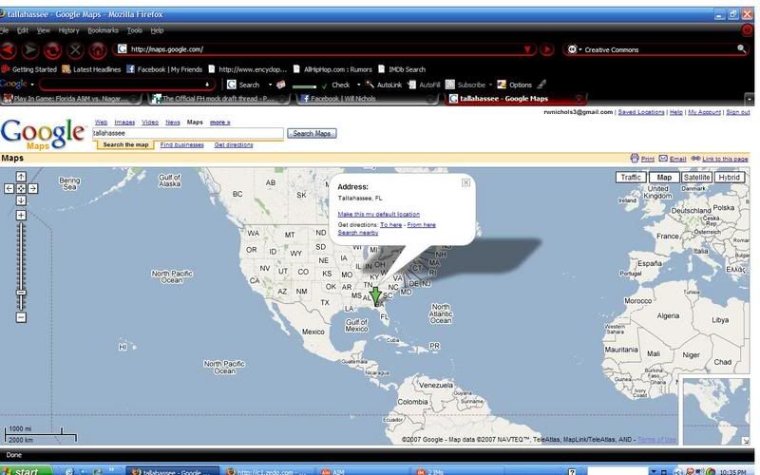Click the Search Maps button
Viewport: 760px width, 475px height.
[x=312, y=134]
